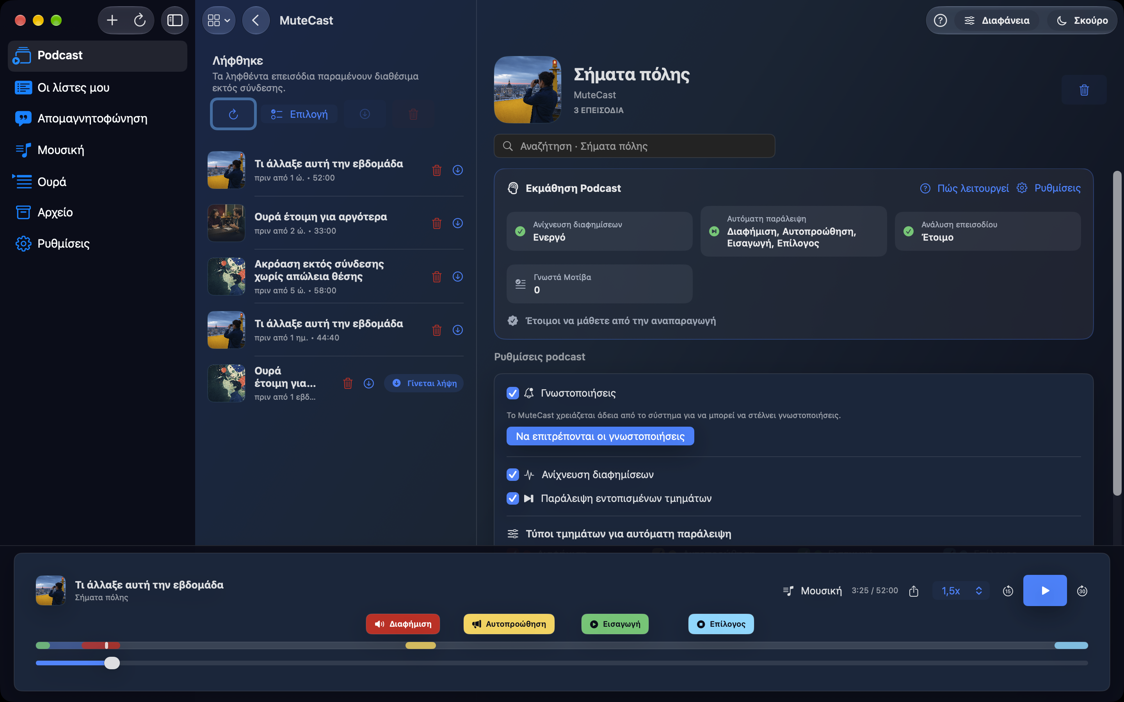This screenshot has height=702, width=1124.
Task: Download episode Ακρόαση εκτός σύνδεσης
Action: [457, 277]
